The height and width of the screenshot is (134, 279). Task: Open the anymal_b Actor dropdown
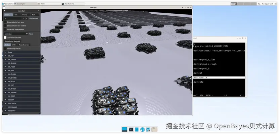click(16, 34)
